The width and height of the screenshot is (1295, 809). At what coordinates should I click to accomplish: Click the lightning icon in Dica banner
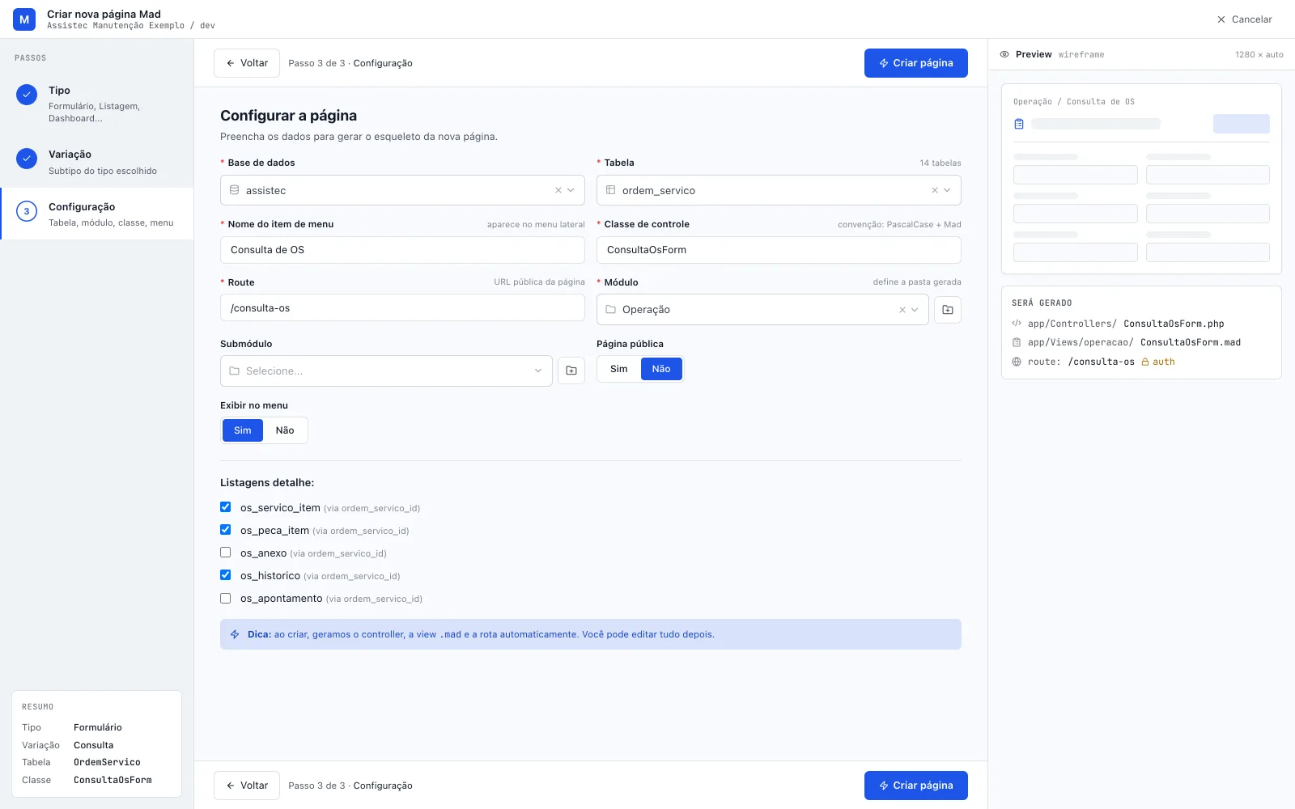click(235, 634)
